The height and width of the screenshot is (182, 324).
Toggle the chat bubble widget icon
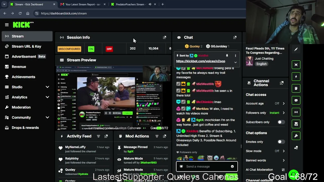[x=296, y=100]
